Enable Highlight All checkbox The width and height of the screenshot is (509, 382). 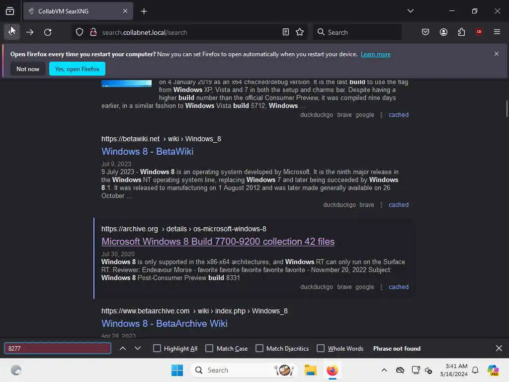click(x=157, y=348)
